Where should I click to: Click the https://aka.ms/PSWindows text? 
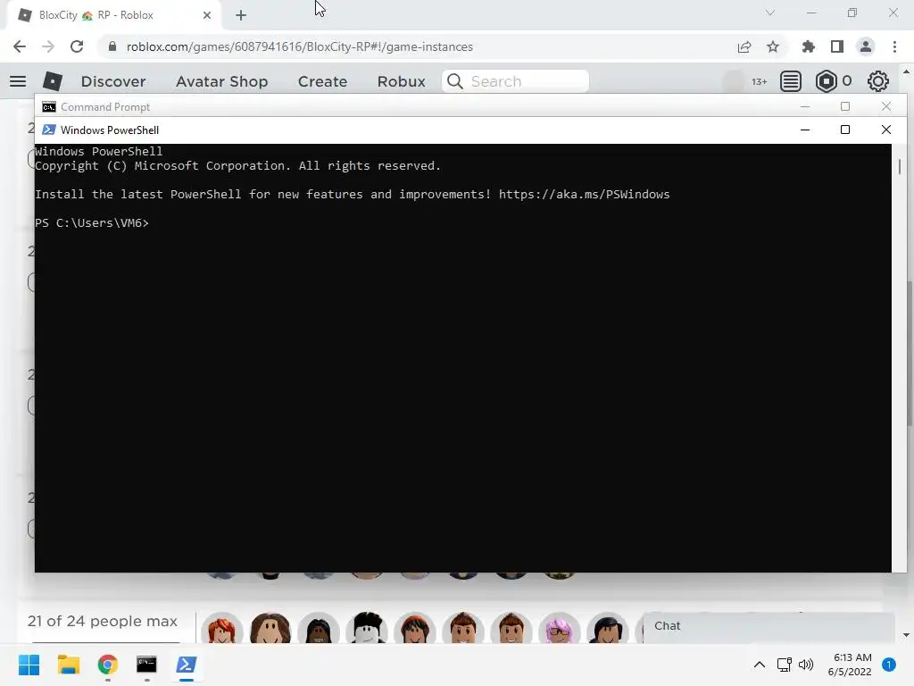pos(584,194)
